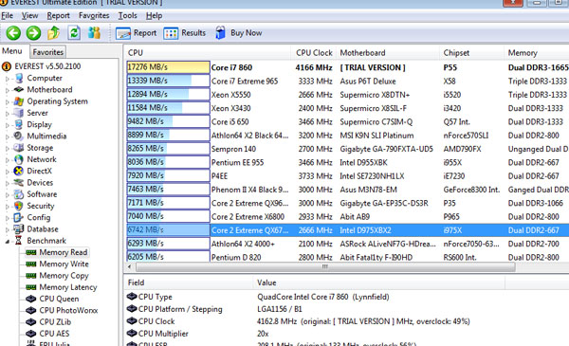The width and height of the screenshot is (569, 346).
Task: Expand the Multimedia tree node
Action: 8,137
